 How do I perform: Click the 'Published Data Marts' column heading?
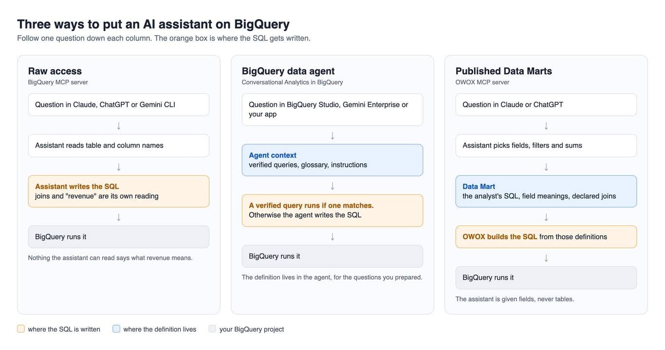pyautogui.click(x=504, y=71)
